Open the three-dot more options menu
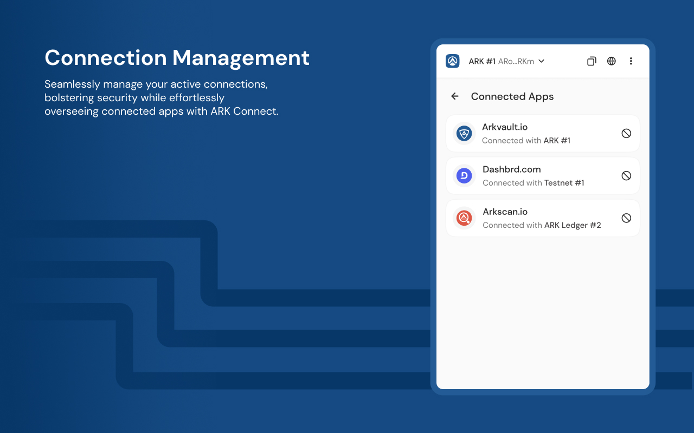The height and width of the screenshot is (433, 694). tap(631, 61)
